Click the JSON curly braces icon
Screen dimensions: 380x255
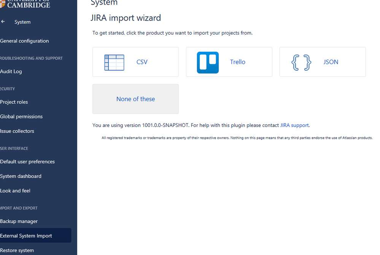(301, 62)
